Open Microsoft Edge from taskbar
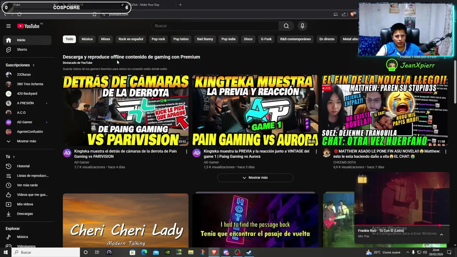This screenshot has height=257, width=457. tap(144, 252)
